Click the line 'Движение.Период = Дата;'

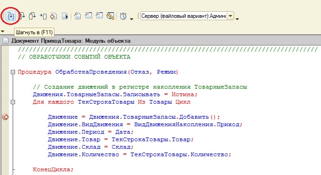tap(91, 132)
